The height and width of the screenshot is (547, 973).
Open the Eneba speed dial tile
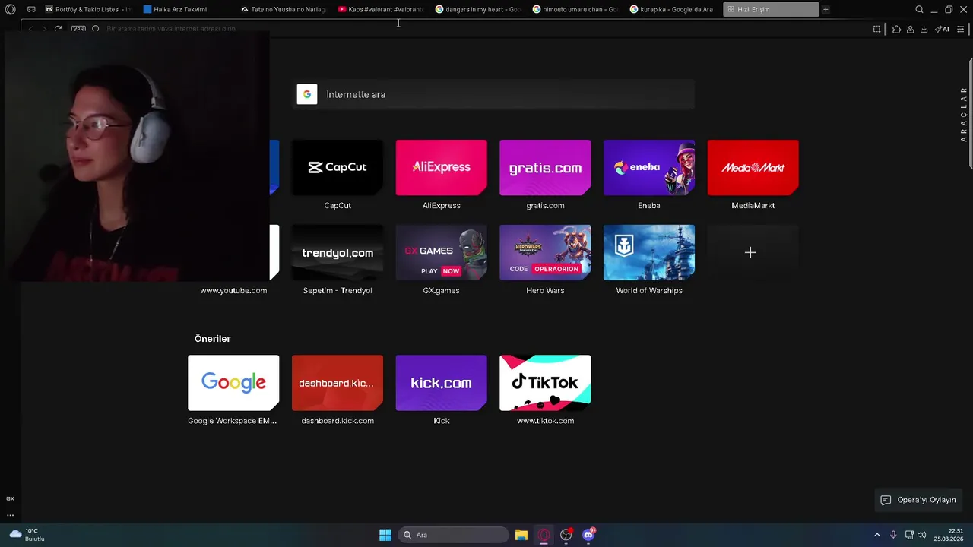tap(649, 167)
